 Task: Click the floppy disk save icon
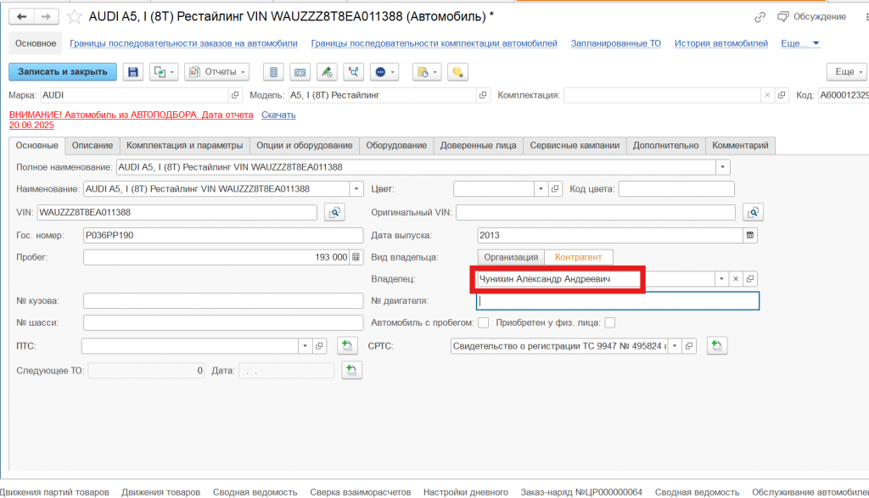[x=133, y=72]
